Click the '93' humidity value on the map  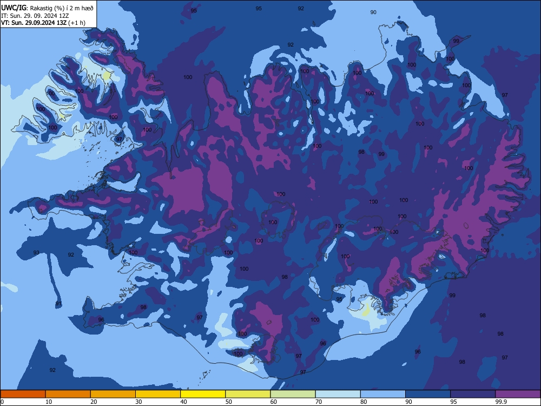(36, 253)
